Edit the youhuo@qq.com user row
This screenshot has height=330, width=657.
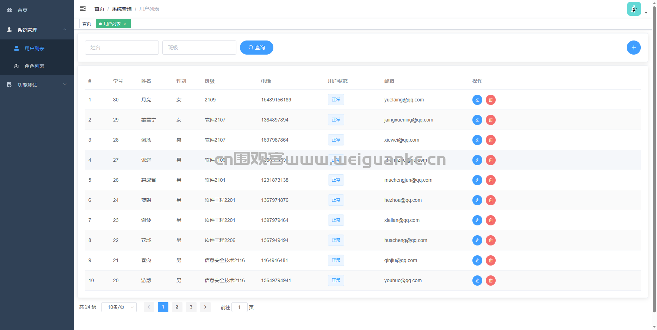[x=477, y=280]
